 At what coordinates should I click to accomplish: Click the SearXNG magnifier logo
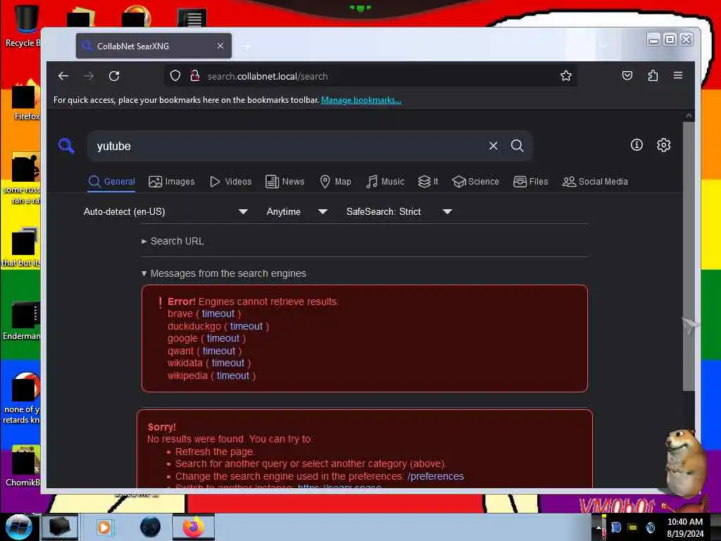coord(66,145)
